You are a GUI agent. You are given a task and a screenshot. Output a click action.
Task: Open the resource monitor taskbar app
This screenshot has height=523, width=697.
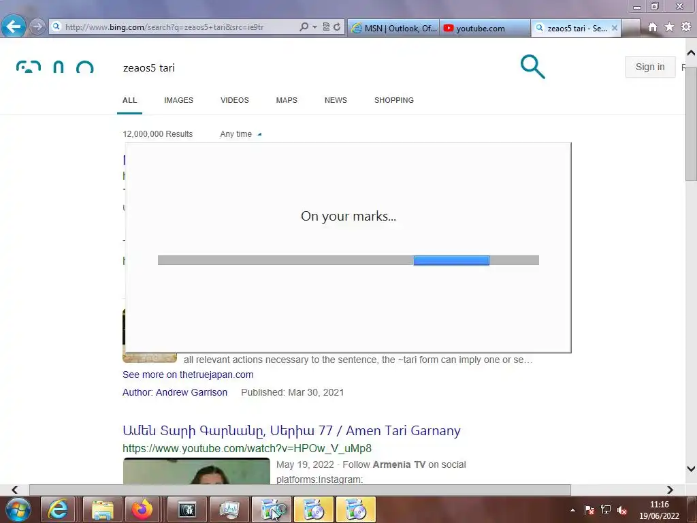click(x=229, y=509)
